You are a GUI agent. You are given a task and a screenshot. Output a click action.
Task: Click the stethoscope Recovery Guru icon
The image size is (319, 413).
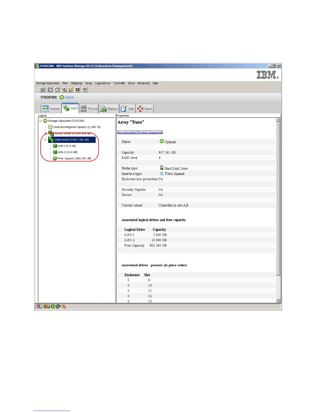(64, 89)
